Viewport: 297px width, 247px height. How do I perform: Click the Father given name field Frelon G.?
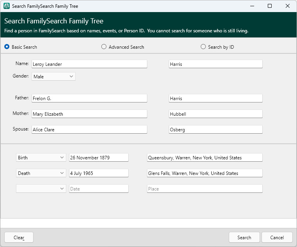pos(89,98)
